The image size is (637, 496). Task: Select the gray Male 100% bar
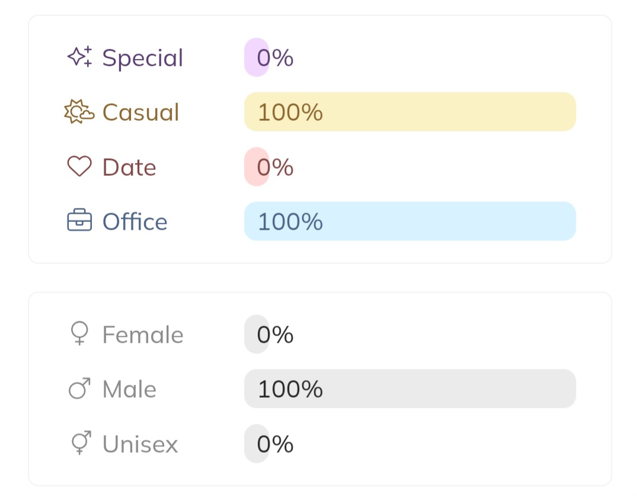click(x=410, y=389)
